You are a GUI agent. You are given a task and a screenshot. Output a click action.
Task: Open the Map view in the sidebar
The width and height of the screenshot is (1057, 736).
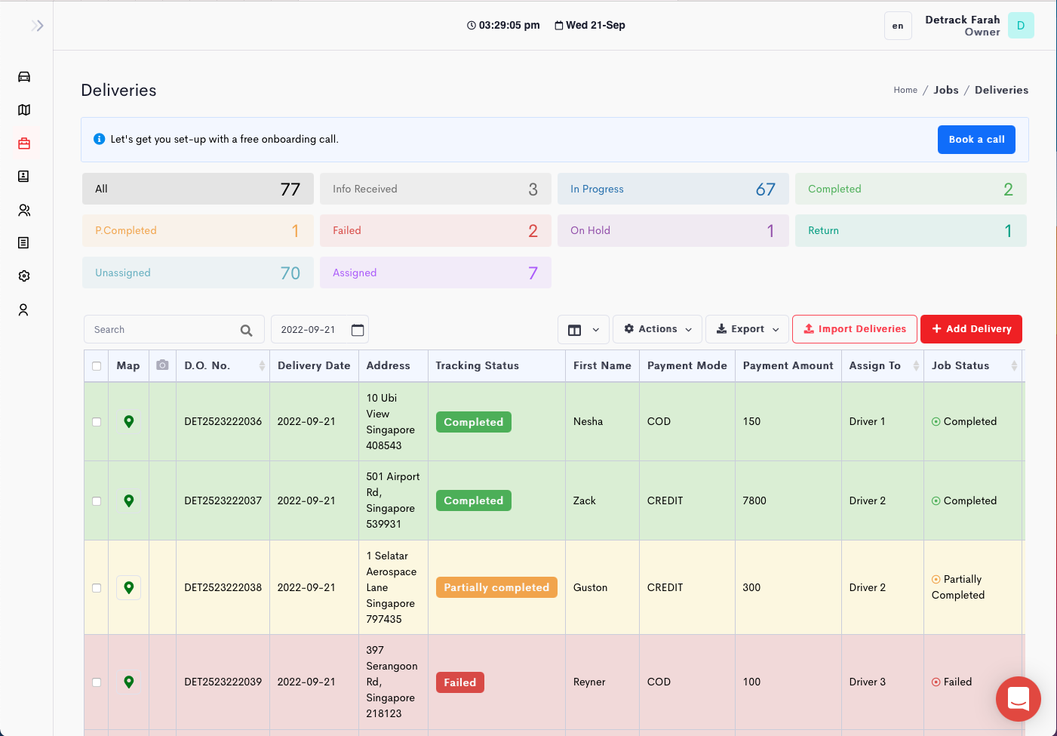(x=23, y=109)
